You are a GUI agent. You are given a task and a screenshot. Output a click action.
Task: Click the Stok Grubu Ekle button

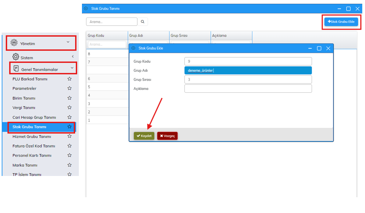[x=341, y=22]
